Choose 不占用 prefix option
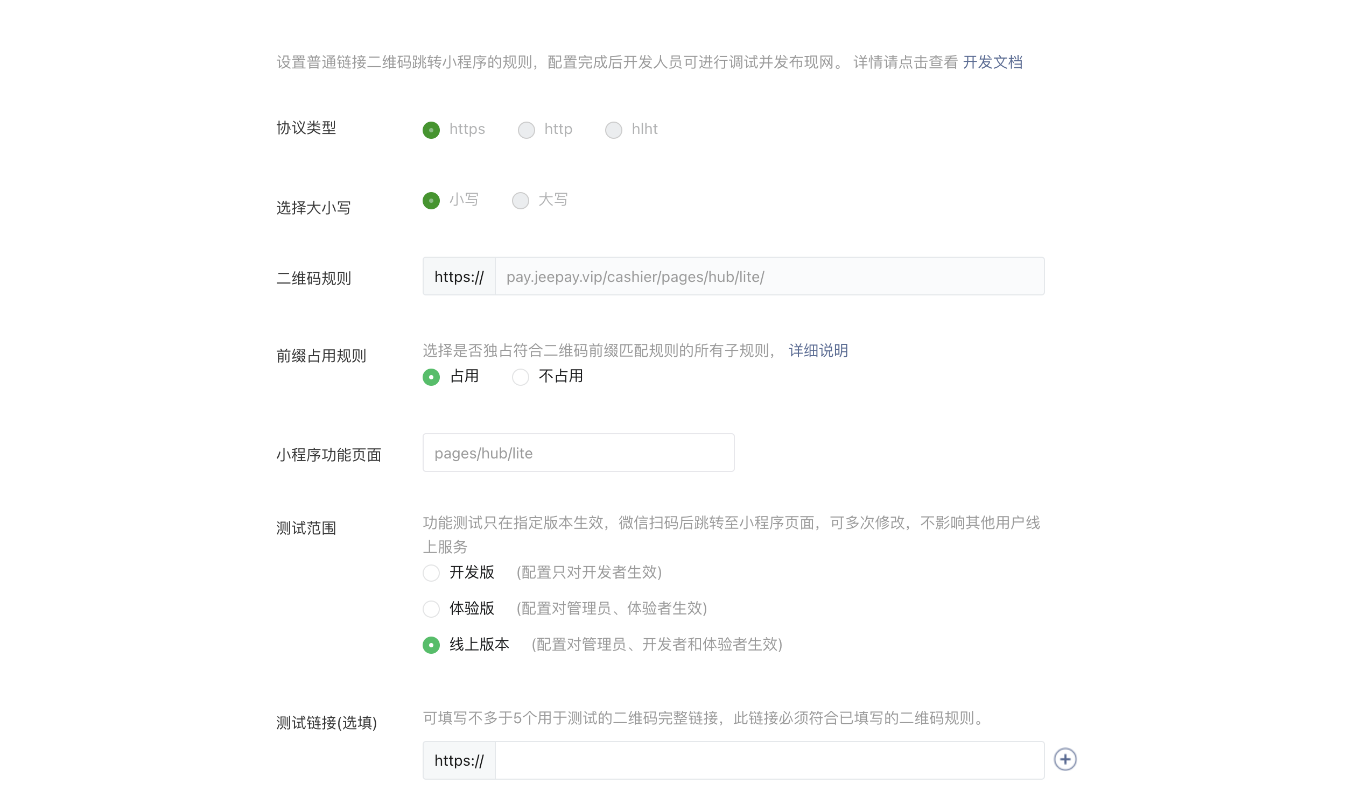This screenshot has height=805, width=1347. point(520,377)
